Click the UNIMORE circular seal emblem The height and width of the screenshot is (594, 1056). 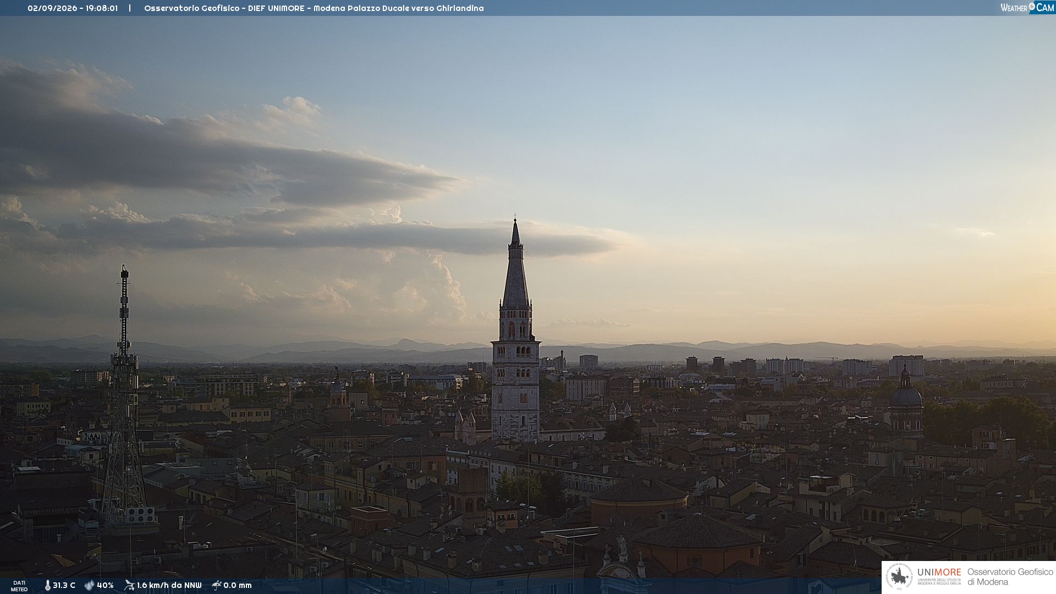[899, 576]
